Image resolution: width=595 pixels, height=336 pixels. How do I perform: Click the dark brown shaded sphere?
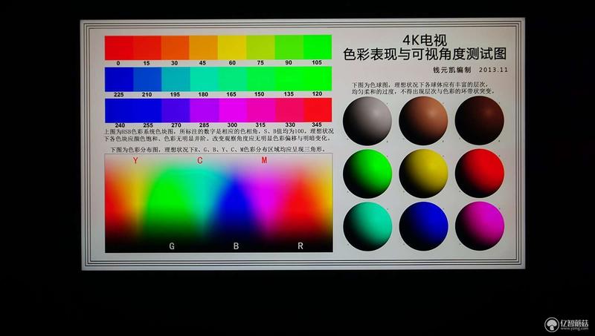pyautogui.click(x=480, y=120)
